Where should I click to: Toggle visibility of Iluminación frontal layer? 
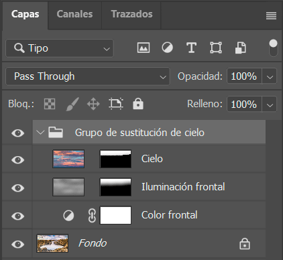point(18,188)
